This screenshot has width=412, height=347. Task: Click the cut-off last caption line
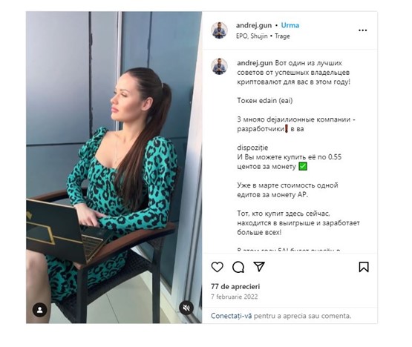click(x=289, y=250)
